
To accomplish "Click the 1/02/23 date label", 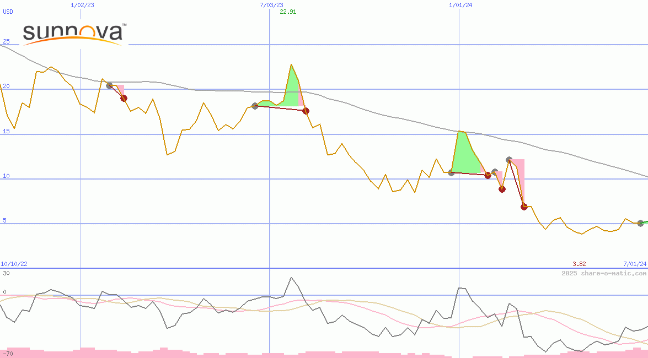I will pyautogui.click(x=83, y=4).
